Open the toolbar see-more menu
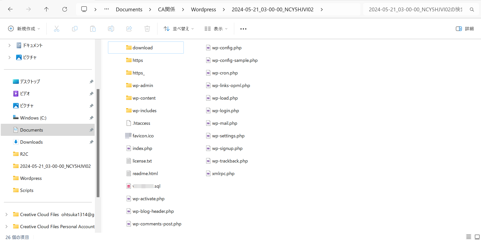This screenshot has height=240, width=481. pos(243,29)
